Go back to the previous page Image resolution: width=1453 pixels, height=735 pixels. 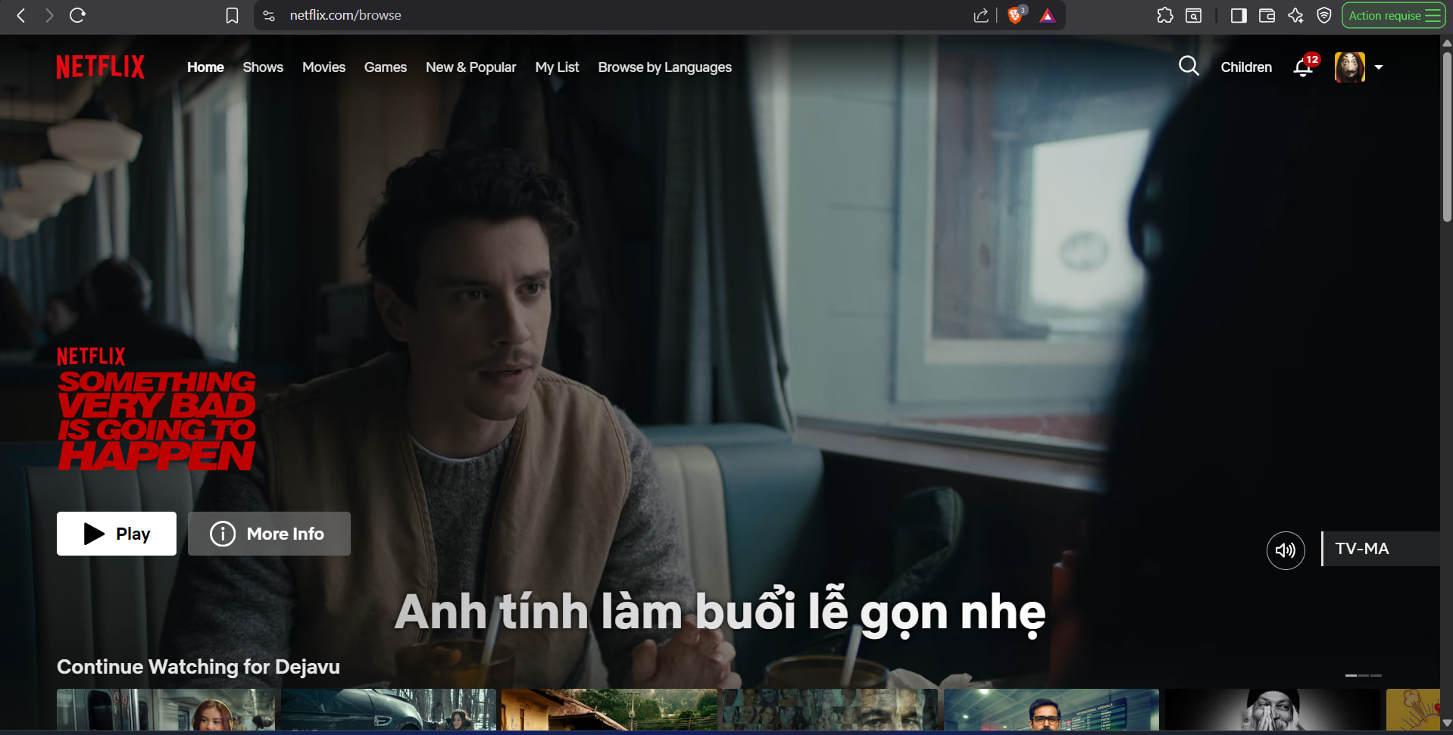tap(21, 15)
